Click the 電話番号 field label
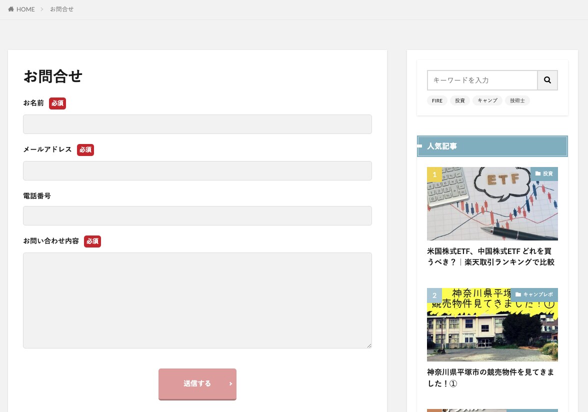This screenshot has height=412, width=588. [37, 195]
